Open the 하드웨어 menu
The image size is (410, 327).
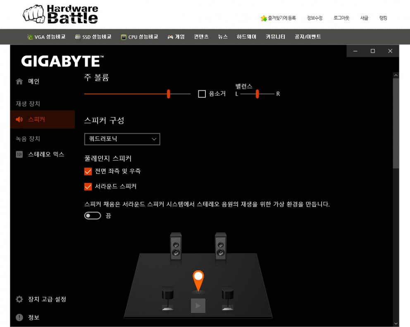[x=247, y=37]
